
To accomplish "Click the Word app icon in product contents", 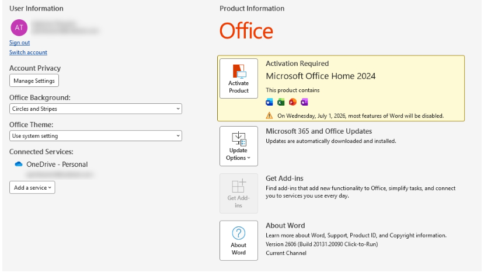I will [269, 102].
